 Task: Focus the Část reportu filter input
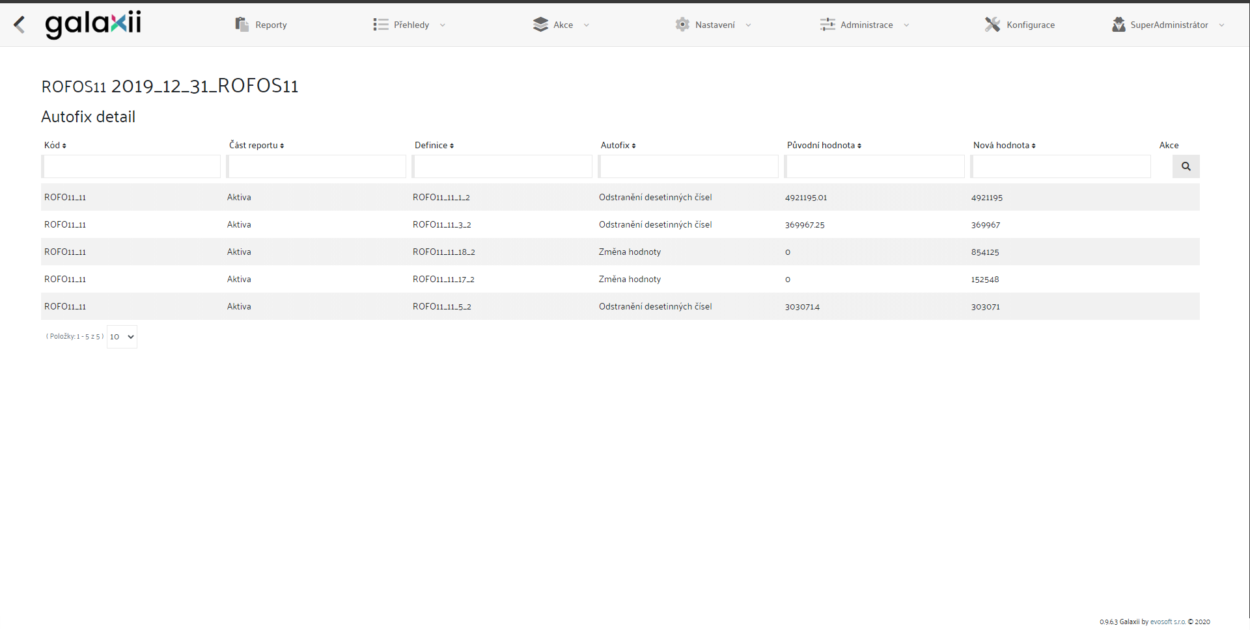317,166
